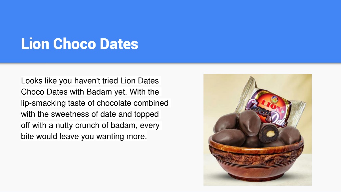The image size is (341, 192).
Task: Click the cut date showing the almond
Action: tap(269, 133)
